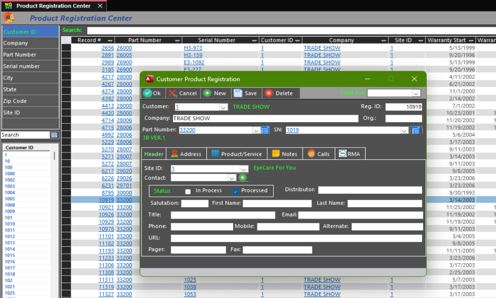This screenshot has height=298, width=496.
Task: Click into the Email input field
Action: pyautogui.click(x=360, y=215)
